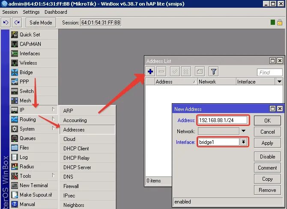Image resolution: width=287 pixels, height=209 pixels.
Task: Click the Bridge icon in sidebar
Action: coord(15,72)
